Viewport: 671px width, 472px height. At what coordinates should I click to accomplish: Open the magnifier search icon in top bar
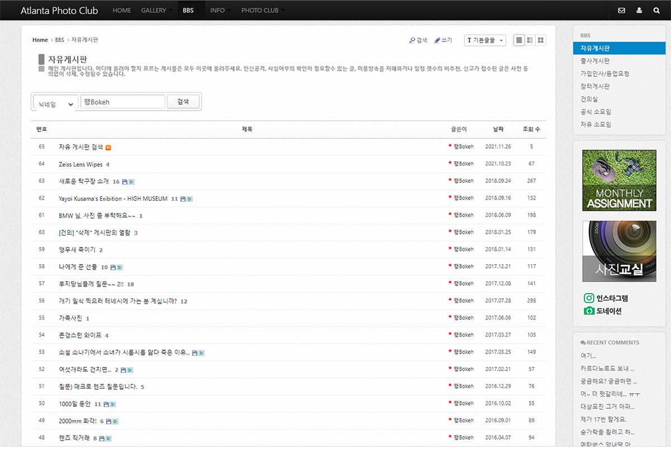coord(656,10)
